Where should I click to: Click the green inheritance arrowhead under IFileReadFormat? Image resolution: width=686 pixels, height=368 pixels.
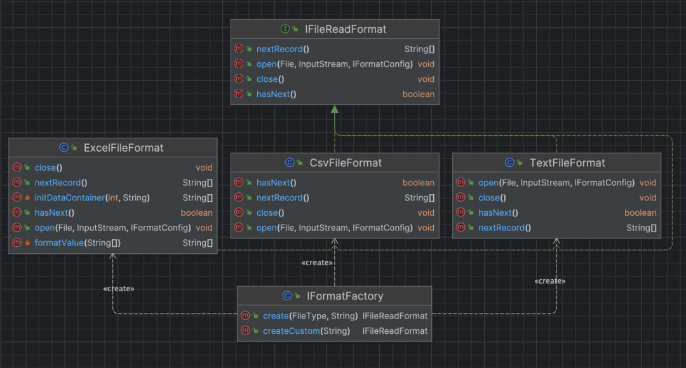coord(335,109)
